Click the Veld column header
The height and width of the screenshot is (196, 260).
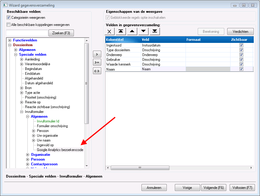(163, 40)
